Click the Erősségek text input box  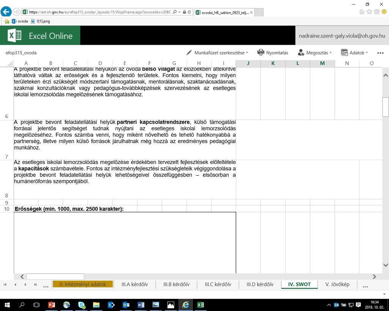(125, 243)
